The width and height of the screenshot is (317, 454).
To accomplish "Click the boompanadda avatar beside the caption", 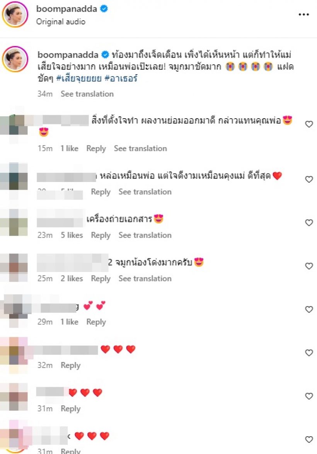I will point(15,59).
